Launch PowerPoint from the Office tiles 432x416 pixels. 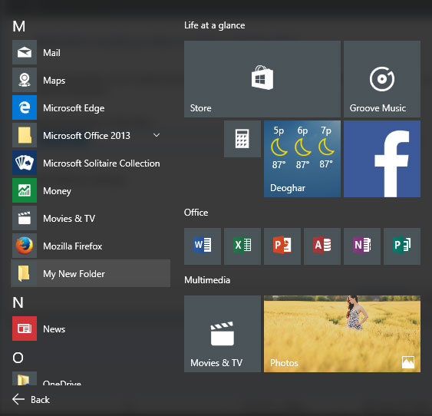[282, 246]
